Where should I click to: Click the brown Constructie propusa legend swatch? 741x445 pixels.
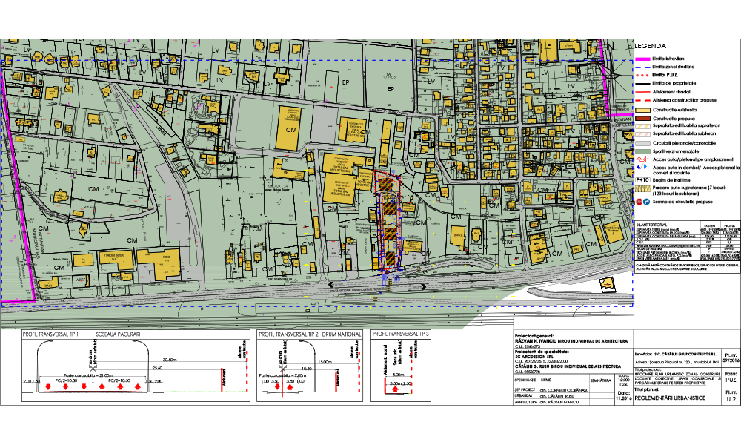(x=641, y=118)
